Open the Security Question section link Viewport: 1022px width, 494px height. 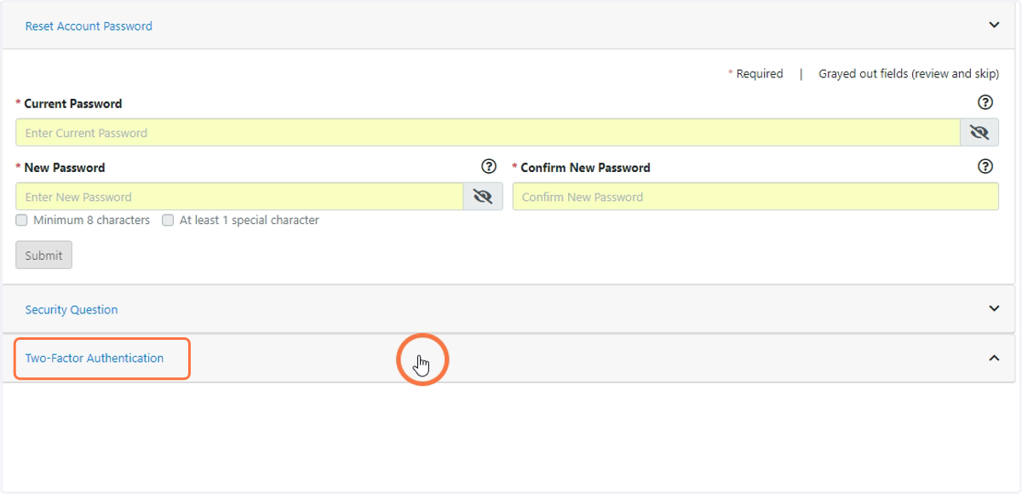72,310
